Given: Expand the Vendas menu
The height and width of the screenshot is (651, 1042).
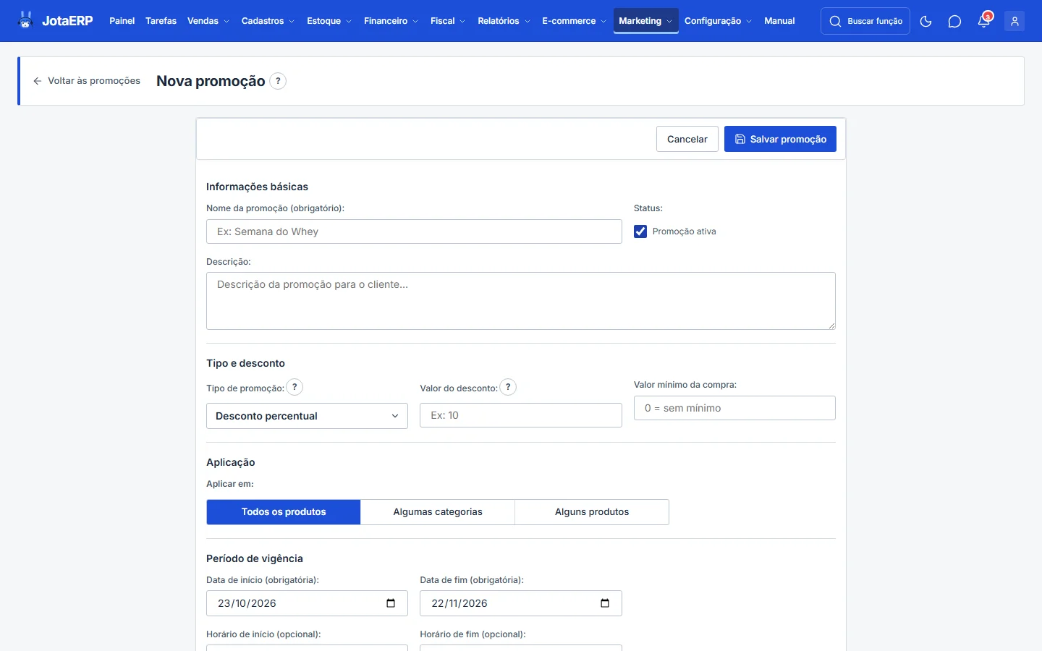Looking at the screenshot, I should click(x=208, y=21).
